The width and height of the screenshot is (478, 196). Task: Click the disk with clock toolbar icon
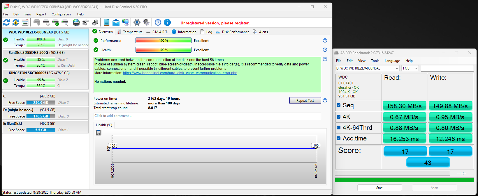(x=46, y=22)
